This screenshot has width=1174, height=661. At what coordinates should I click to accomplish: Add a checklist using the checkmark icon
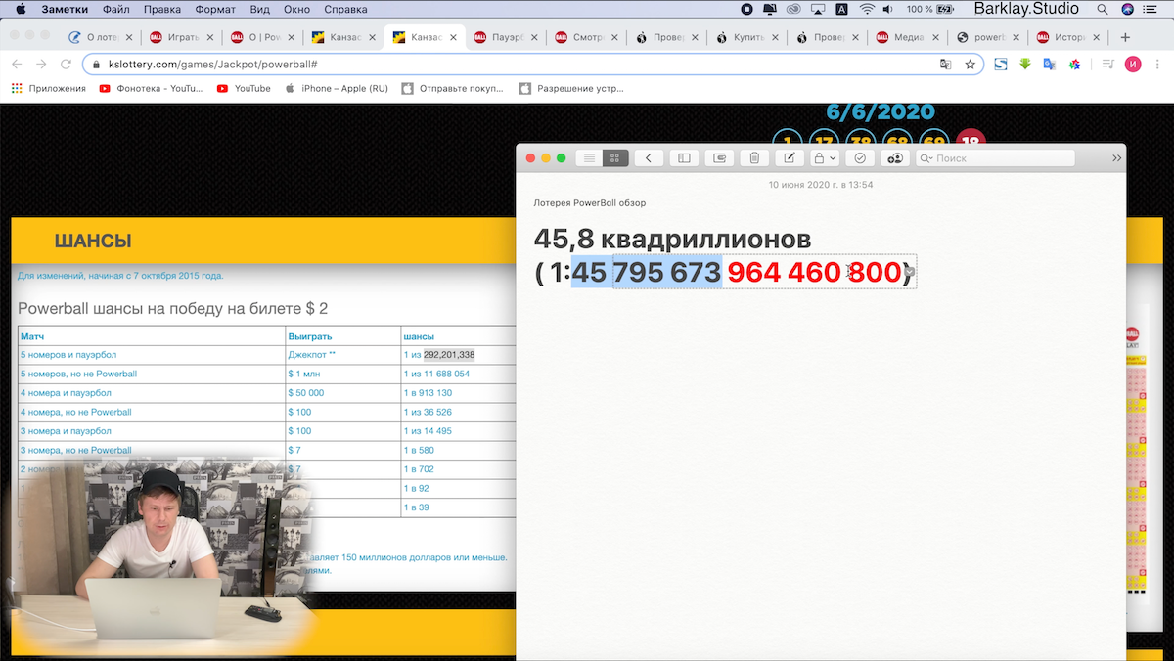pos(860,158)
